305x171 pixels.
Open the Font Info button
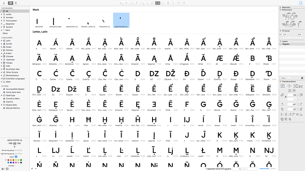click(4, 3)
